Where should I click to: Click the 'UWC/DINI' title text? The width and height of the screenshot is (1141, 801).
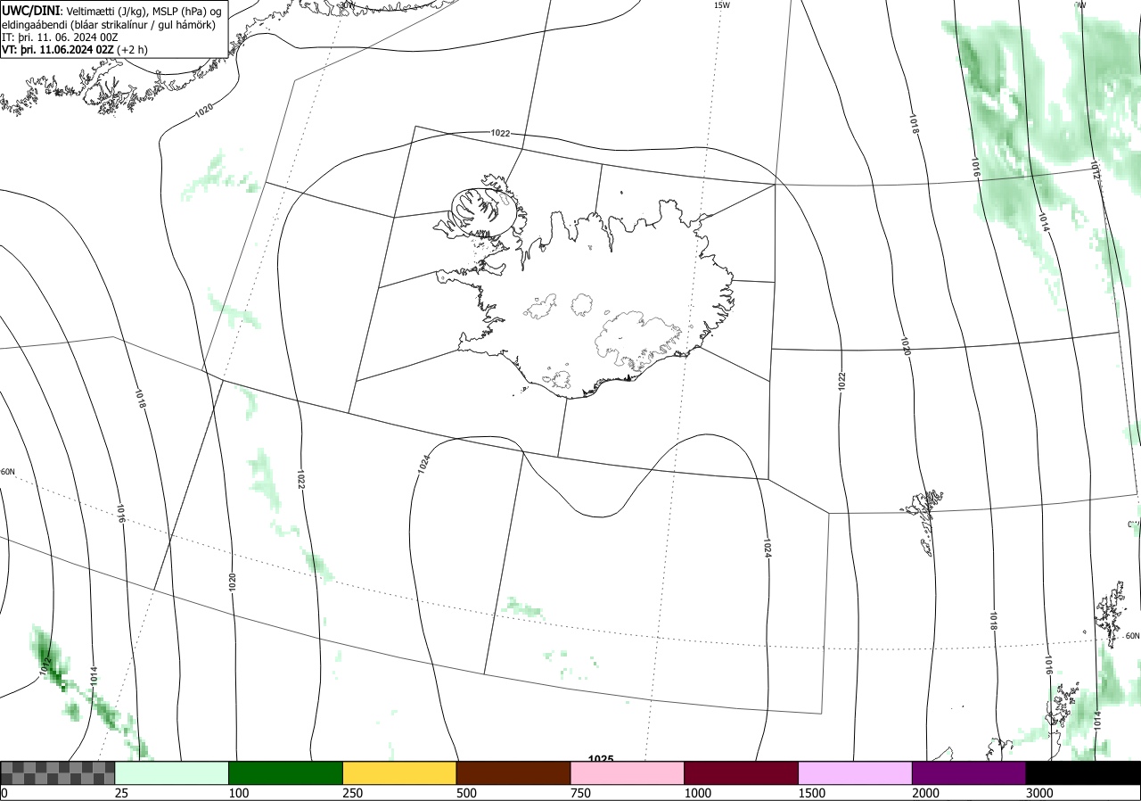(x=31, y=10)
